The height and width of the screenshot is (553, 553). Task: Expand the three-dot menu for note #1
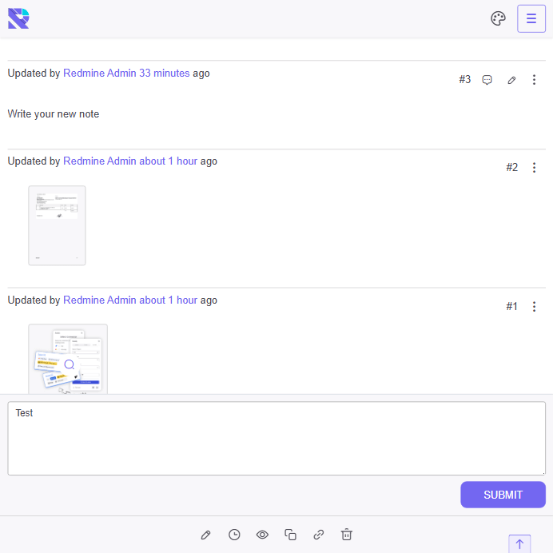tap(535, 307)
